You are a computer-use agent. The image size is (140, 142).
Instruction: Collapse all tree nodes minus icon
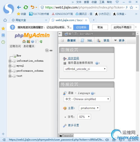click(x=47, y=50)
